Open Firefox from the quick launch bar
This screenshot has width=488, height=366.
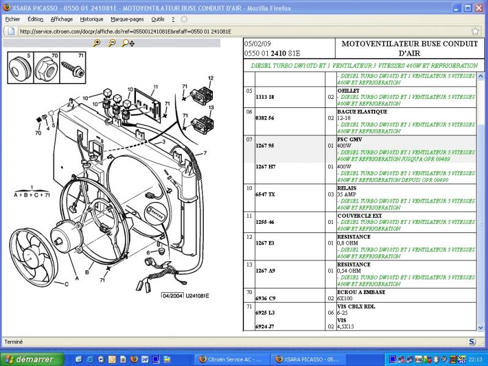[134, 359]
